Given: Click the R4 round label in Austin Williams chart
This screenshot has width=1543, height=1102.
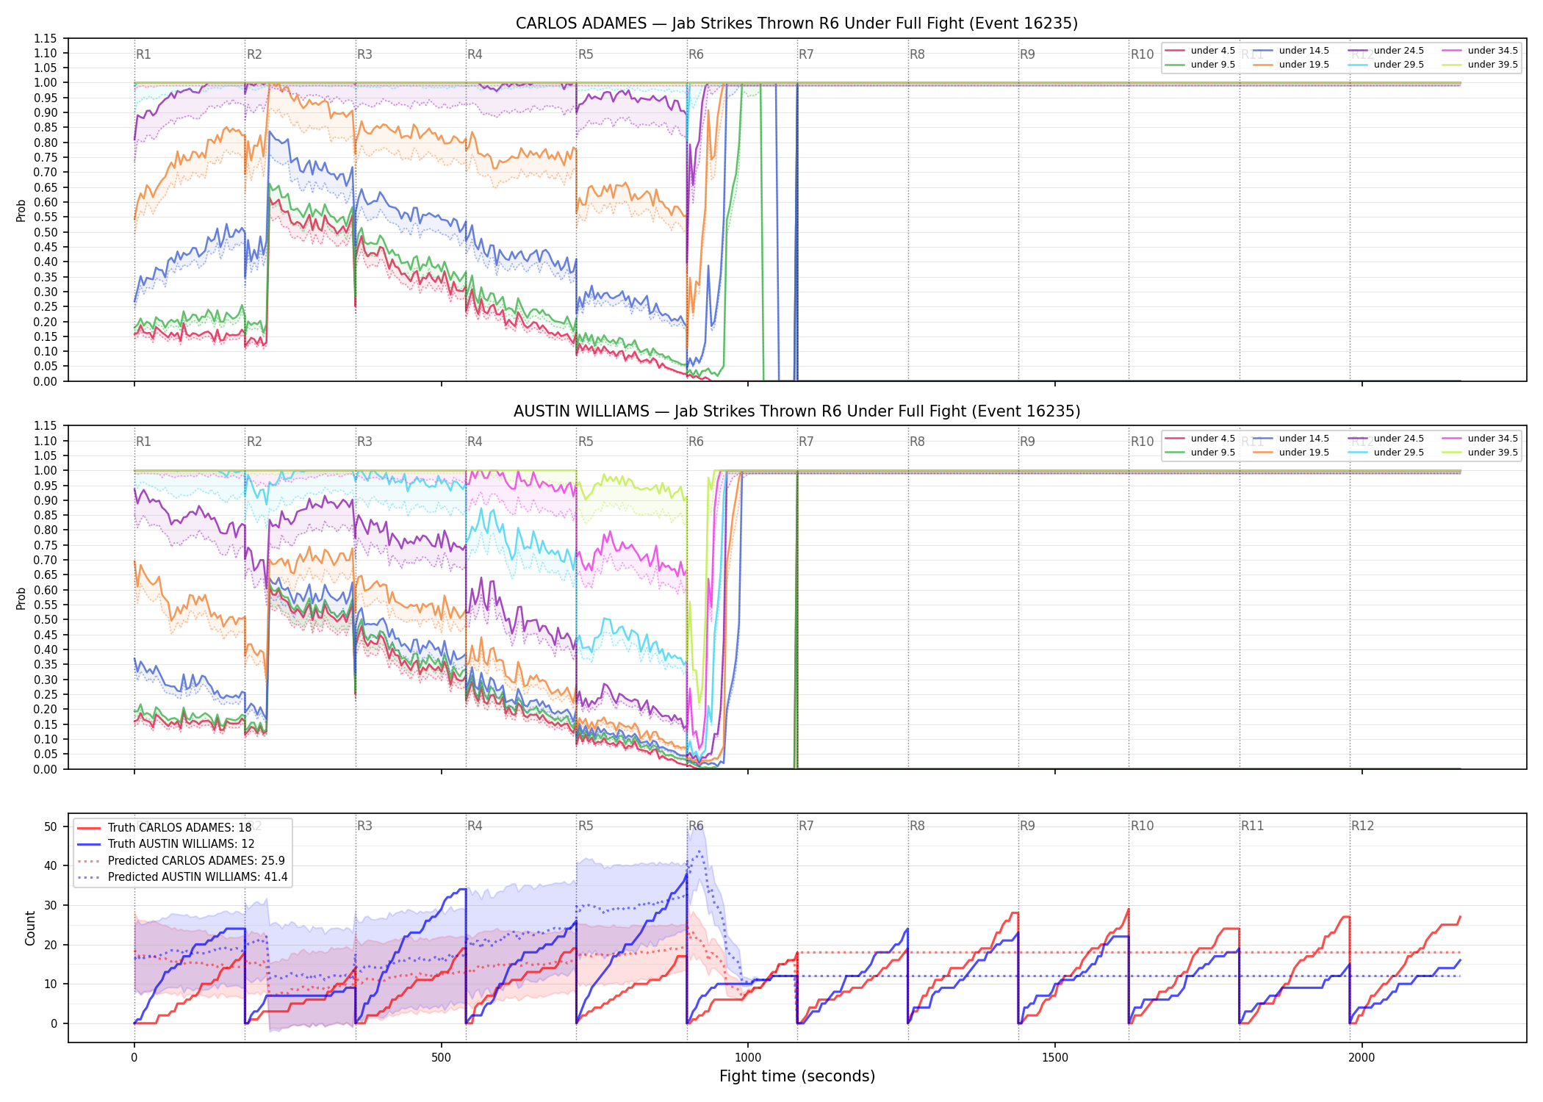Looking at the screenshot, I should coord(475,442).
